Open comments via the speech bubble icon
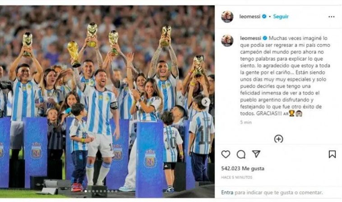 (x=241, y=154)
